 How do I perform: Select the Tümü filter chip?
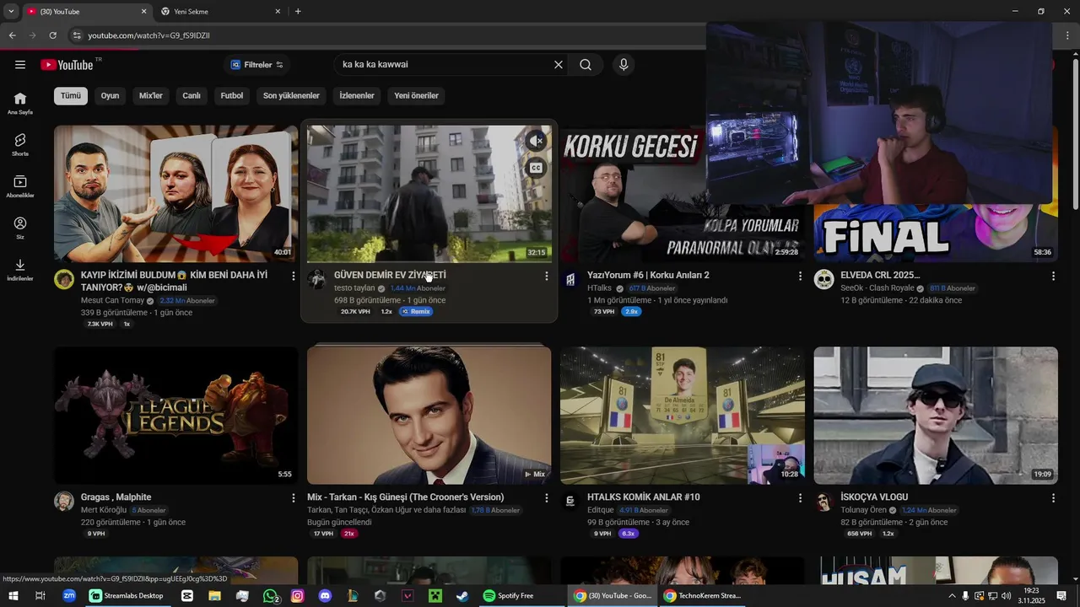[x=71, y=95]
